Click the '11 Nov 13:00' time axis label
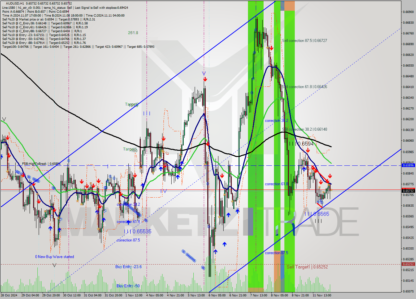The width and height of the screenshot is (416, 299). [x=322, y=295]
